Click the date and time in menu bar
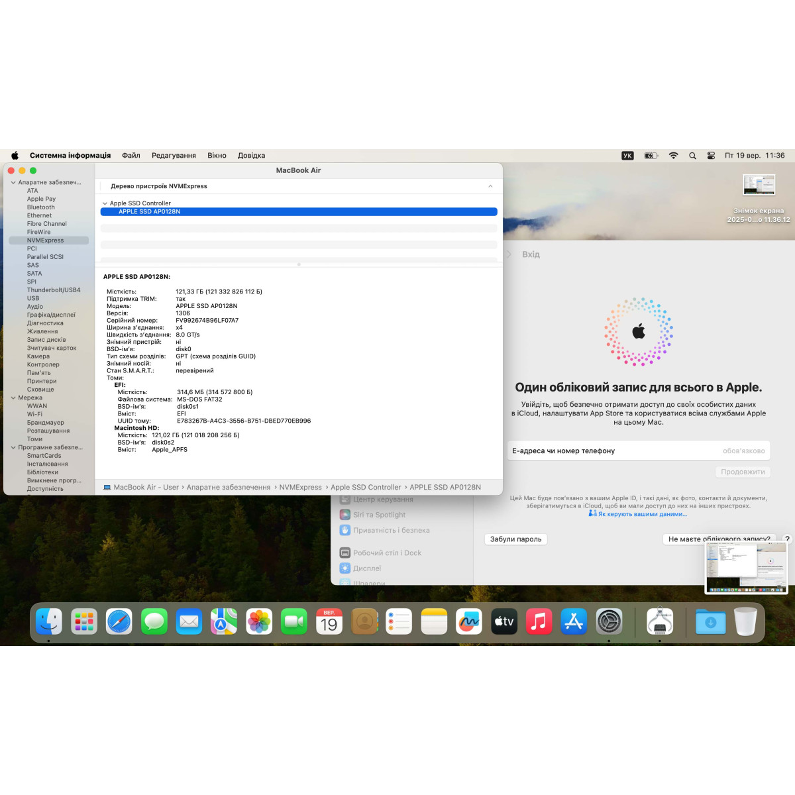 pyautogui.click(x=755, y=156)
